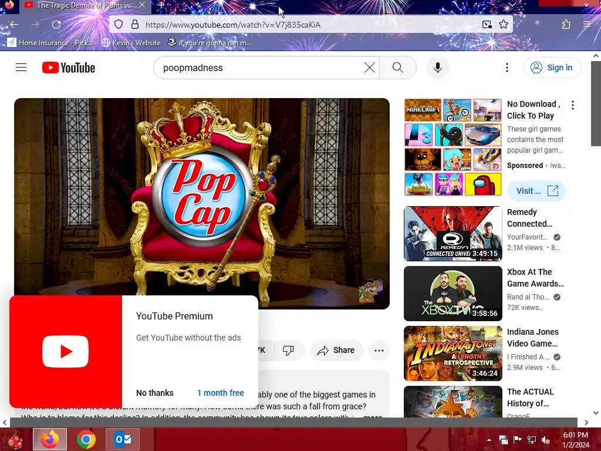This screenshot has height=451, width=601.
Task: Open Remedy Connected video title
Action: 529,218
